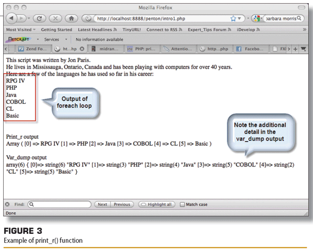Open the Latest Headlines feed bookmark
The width and height of the screenshot is (313, 251).
click(97, 30)
